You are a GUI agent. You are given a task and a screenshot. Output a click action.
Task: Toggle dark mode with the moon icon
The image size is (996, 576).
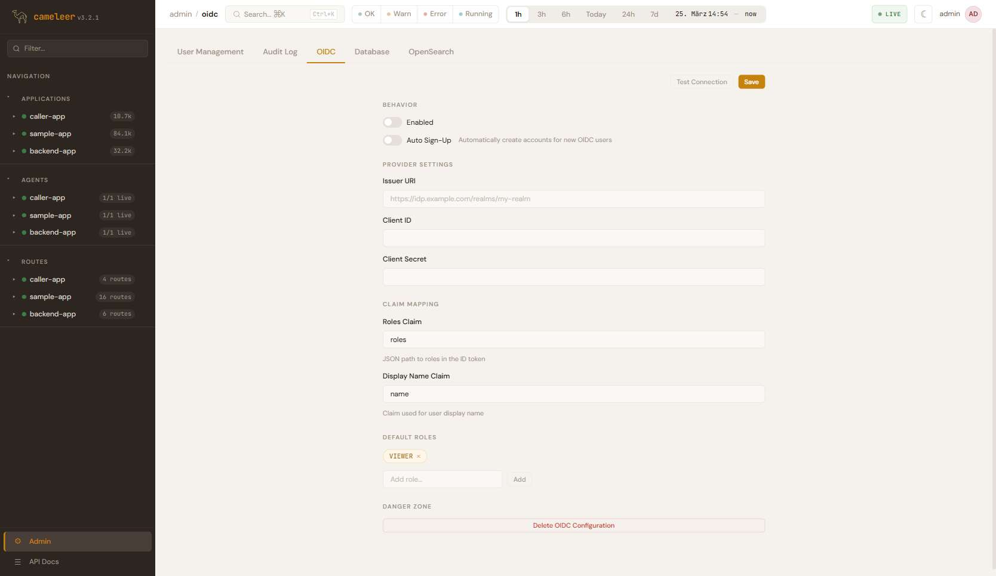pos(923,14)
